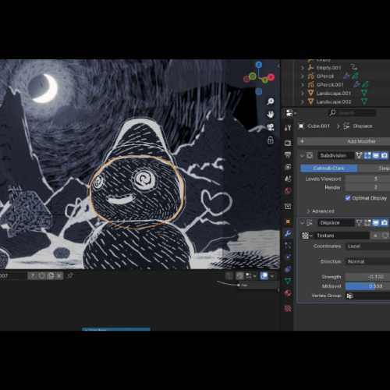Click the duplicate datablock icon in node header

[x=51, y=276]
